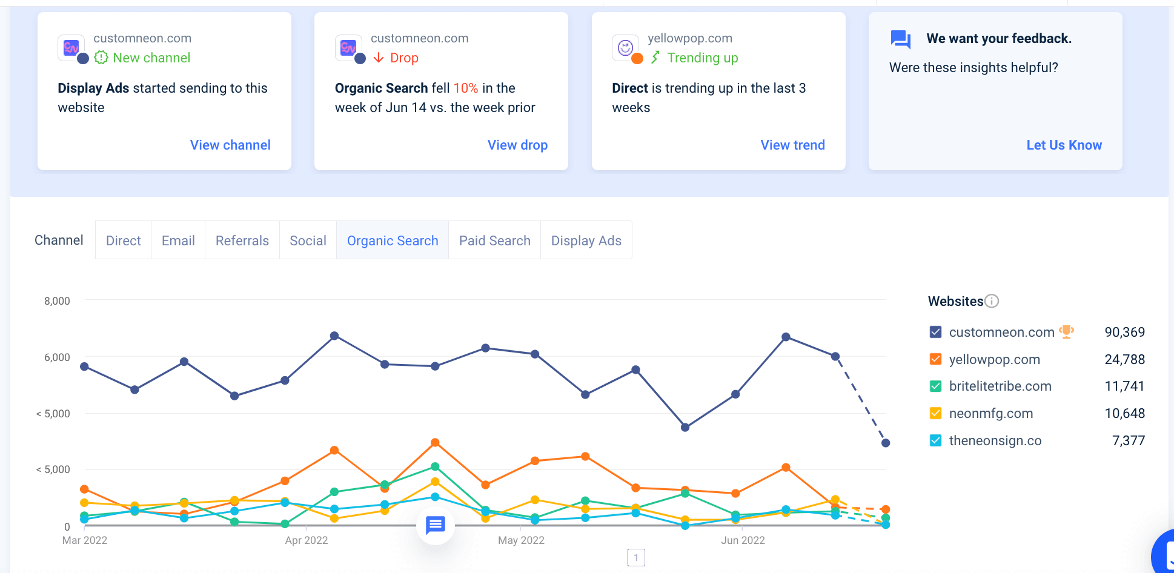This screenshot has height=573, width=1174.
Task: Click the View drop link
Action: pyautogui.click(x=517, y=145)
